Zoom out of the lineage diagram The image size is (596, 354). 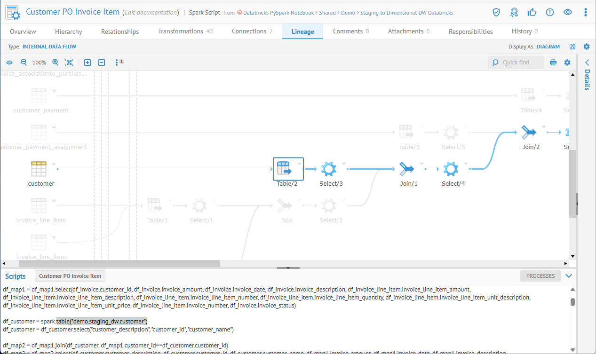[x=24, y=63]
